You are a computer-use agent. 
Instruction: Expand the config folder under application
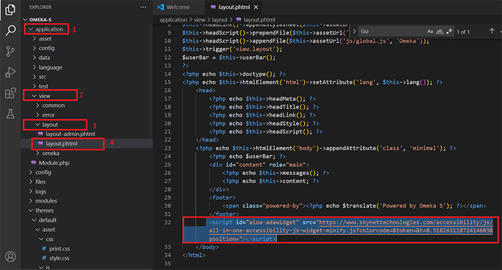47,48
